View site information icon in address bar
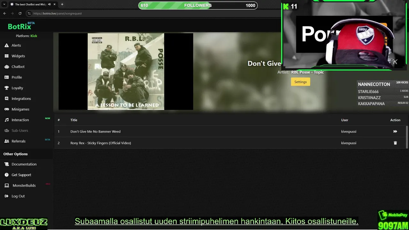 (29, 13)
